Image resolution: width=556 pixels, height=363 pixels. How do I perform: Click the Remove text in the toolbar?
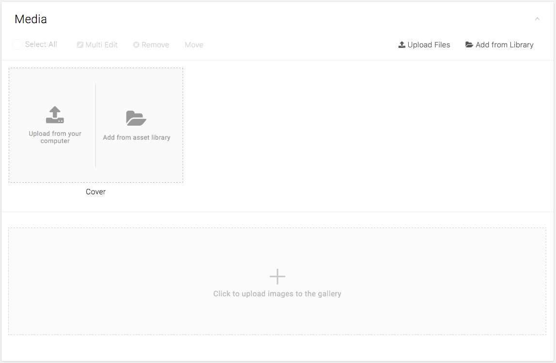click(x=155, y=45)
